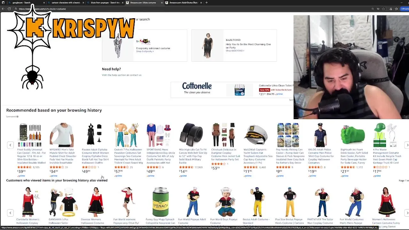Screen dimensions: 409x230
Task: Click the 6,460 ratings on captain's hat
Action: [x=262, y=167]
